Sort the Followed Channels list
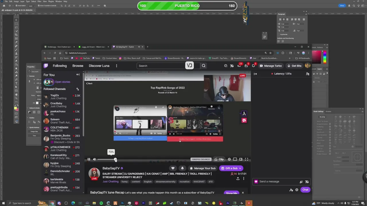The height and width of the screenshot is (206, 367). point(77,89)
